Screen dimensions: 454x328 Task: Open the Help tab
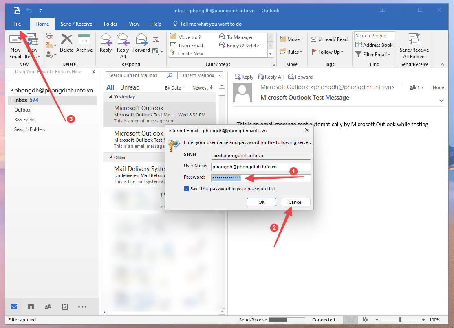[x=156, y=24]
